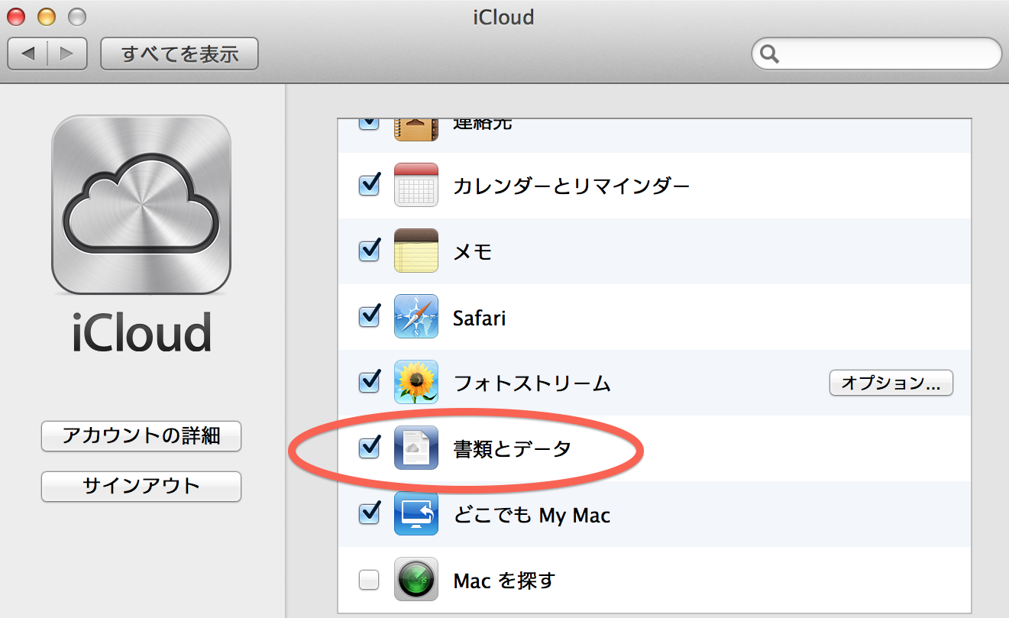The width and height of the screenshot is (1009, 618).
Task: Uncheck the どこでも My Mac checkbox
Action: (x=370, y=513)
